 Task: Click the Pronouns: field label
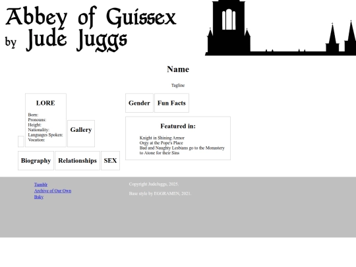pos(37,120)
